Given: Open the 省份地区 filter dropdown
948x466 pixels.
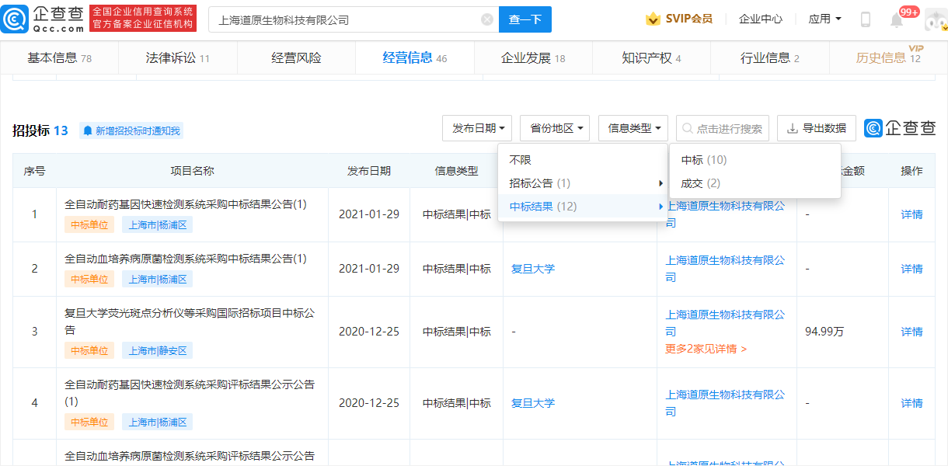Looking at the screenshot, I should click(x=555, y=128).
